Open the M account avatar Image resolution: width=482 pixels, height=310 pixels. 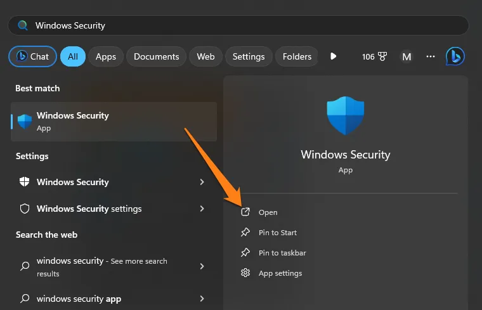pos(407,56)
